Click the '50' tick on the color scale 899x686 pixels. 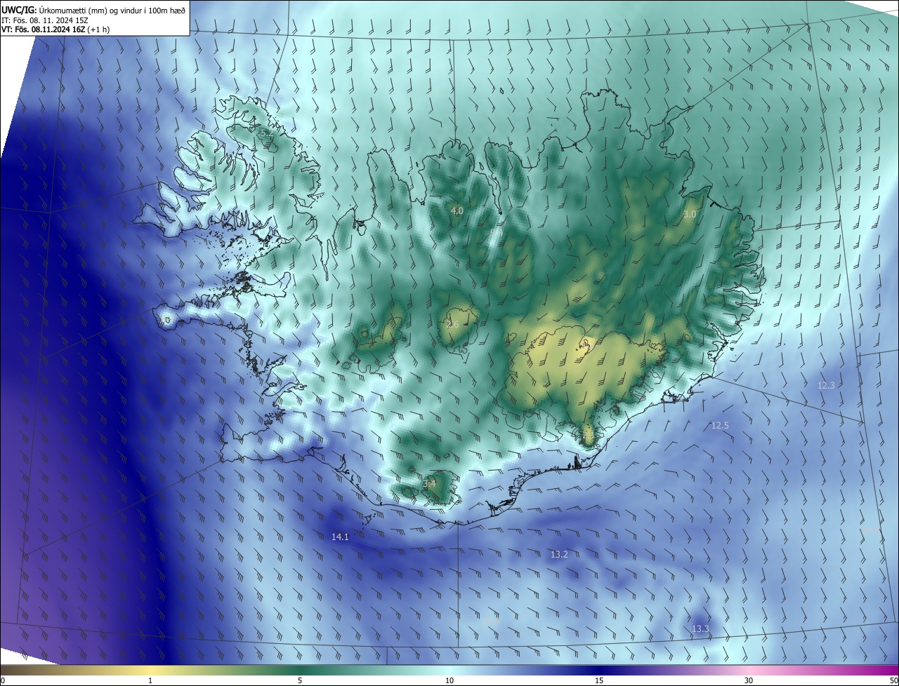pyautogui.click(x=893, y=680)
